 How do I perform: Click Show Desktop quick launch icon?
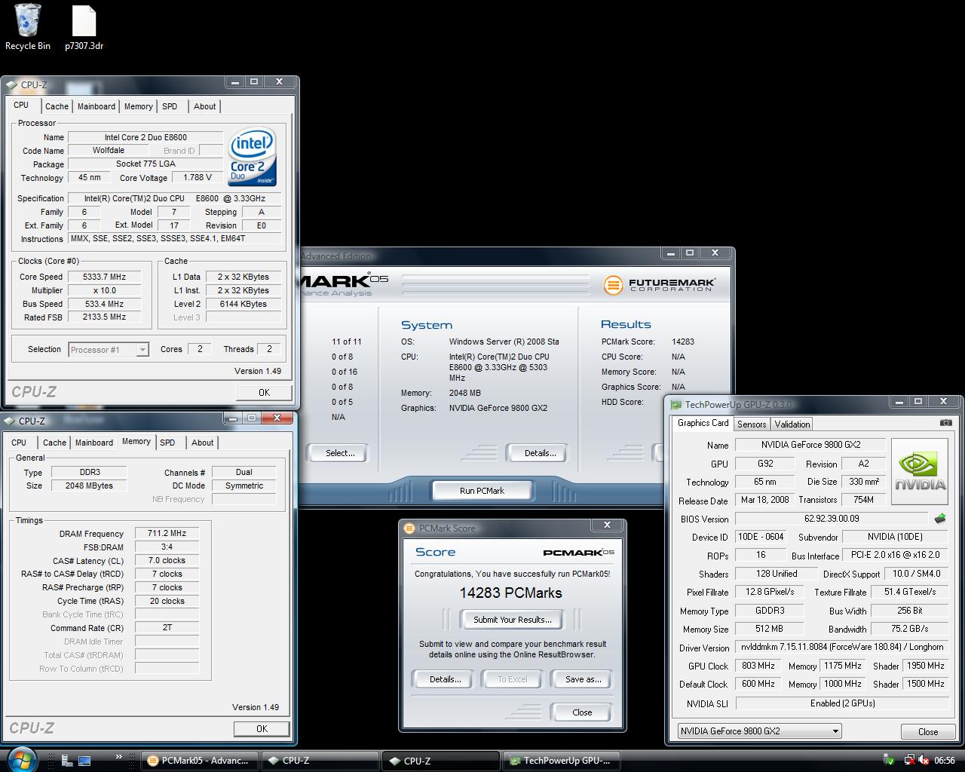click(x=84, y=761)
